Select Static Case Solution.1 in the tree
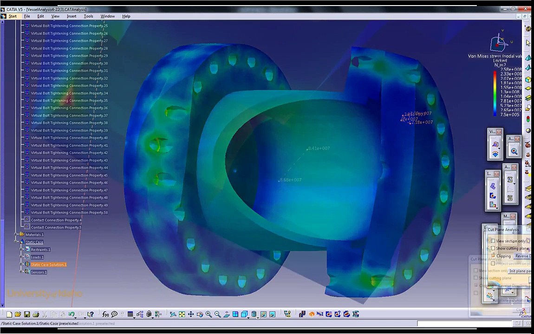The image size is (534, 334). pos(49,264)
